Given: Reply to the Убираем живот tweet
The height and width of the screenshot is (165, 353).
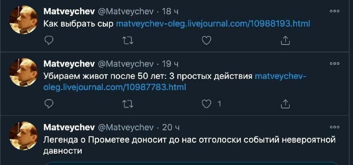Looking at the screenshot, I should [49, 104].
